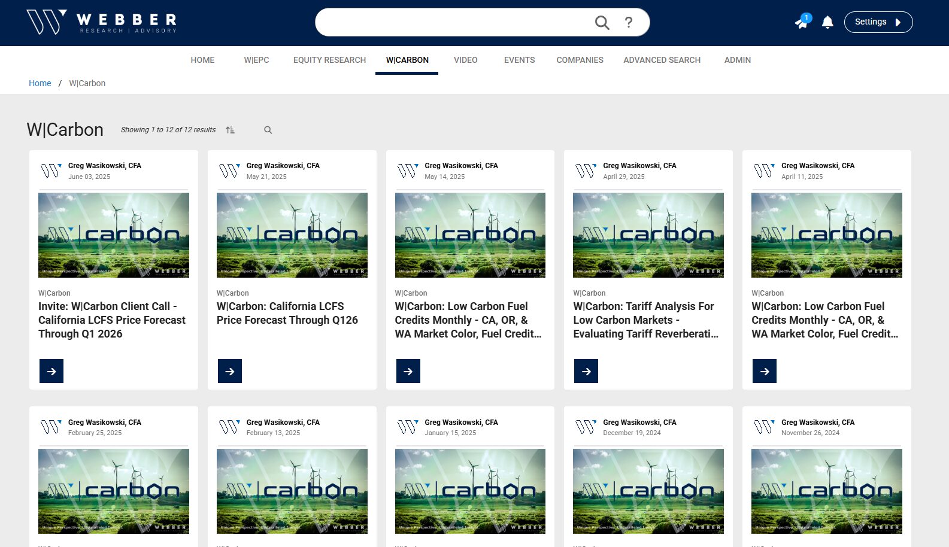Click the Webber logo on February 25 card
Viewport: 949px width, 547px height.
[x=51, y=427]
